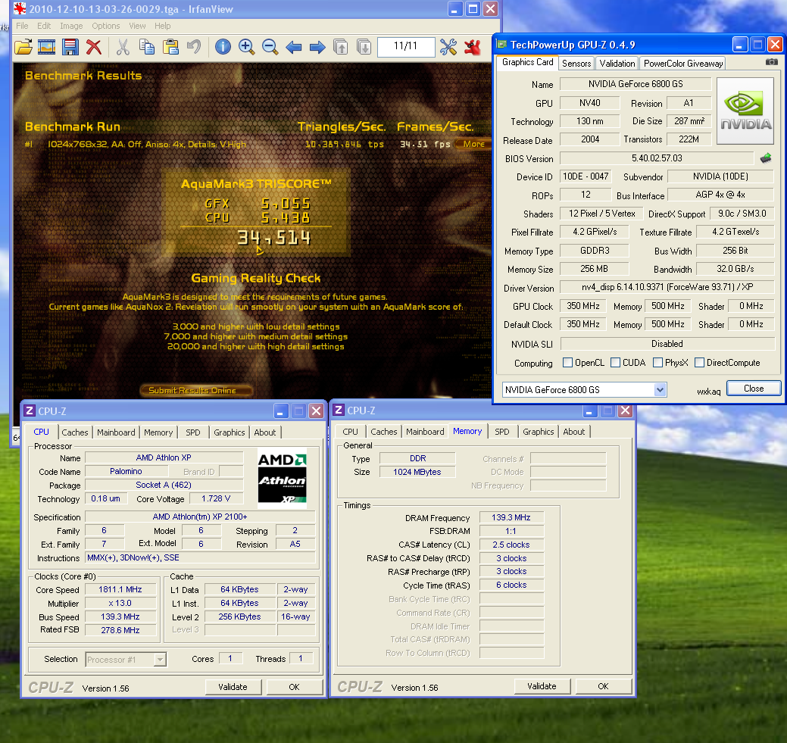
Task: Click the left CPU-Z title bar Z icon
Action: point(30,411)
